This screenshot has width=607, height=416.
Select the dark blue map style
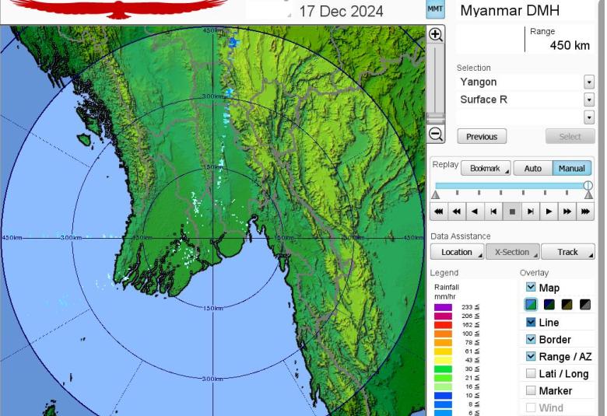pos(549,305)
